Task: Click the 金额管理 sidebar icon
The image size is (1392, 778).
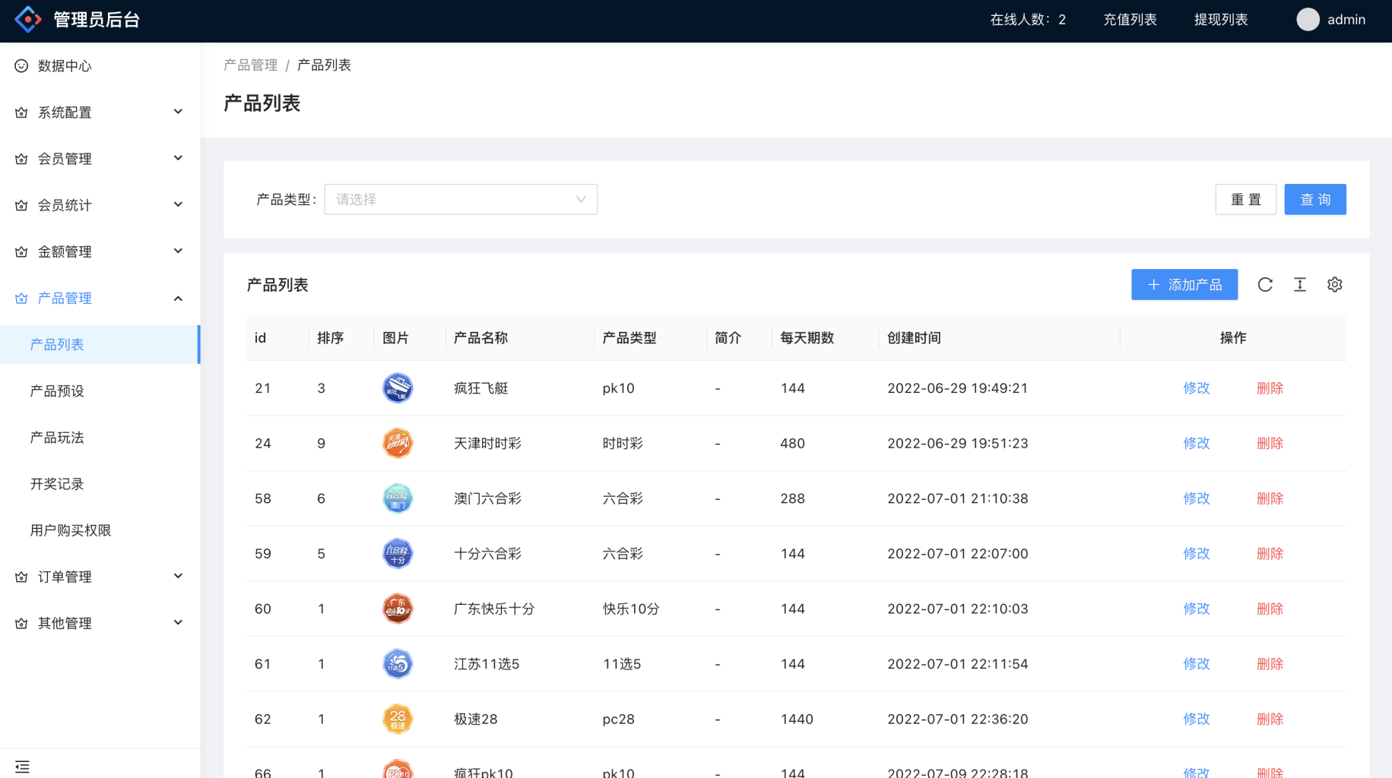Action: [21, 251]
